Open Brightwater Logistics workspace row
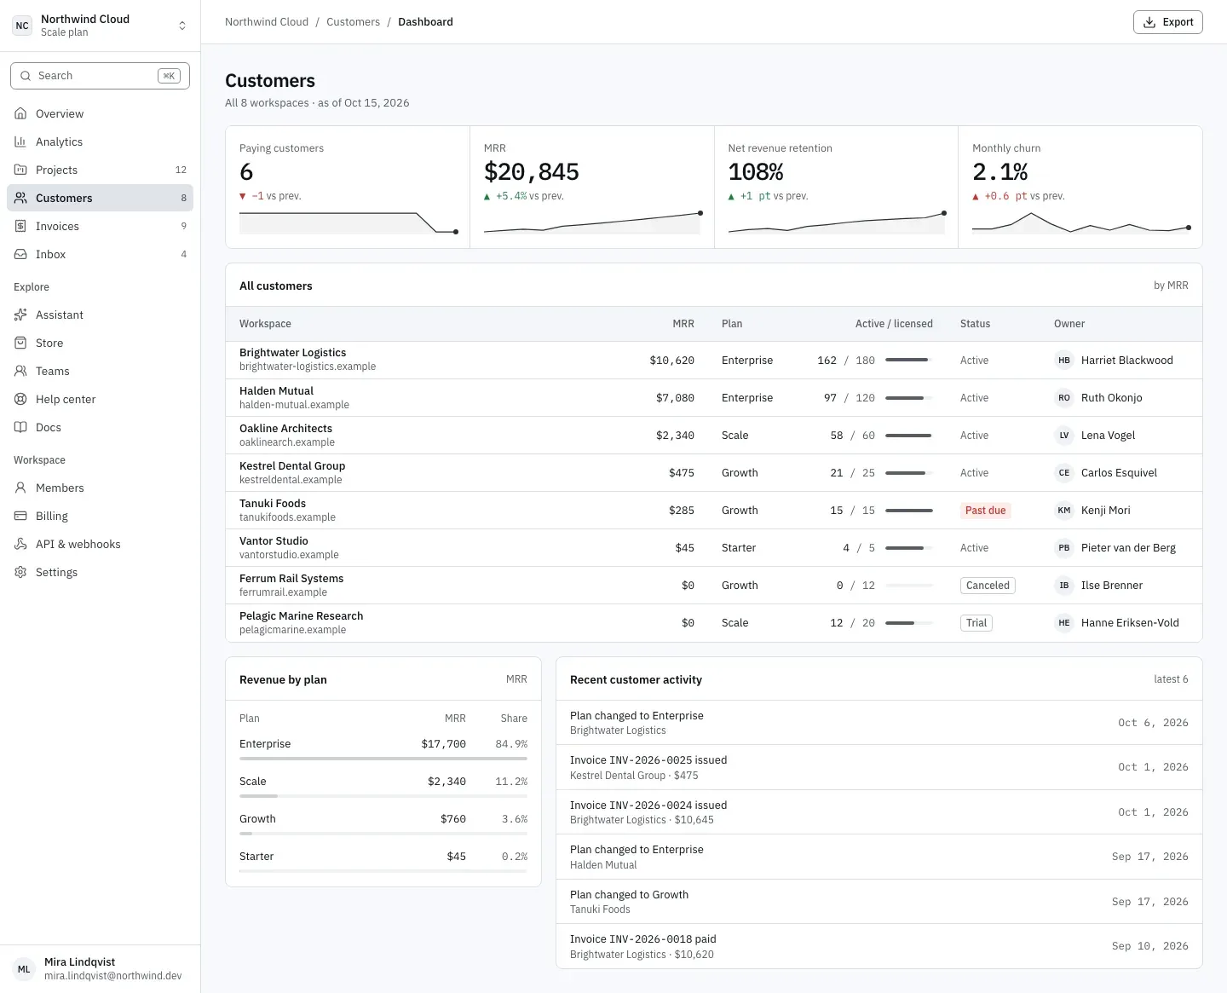Screen dimensions: 1227x993 pyautogui.click(x=714, y=361)
